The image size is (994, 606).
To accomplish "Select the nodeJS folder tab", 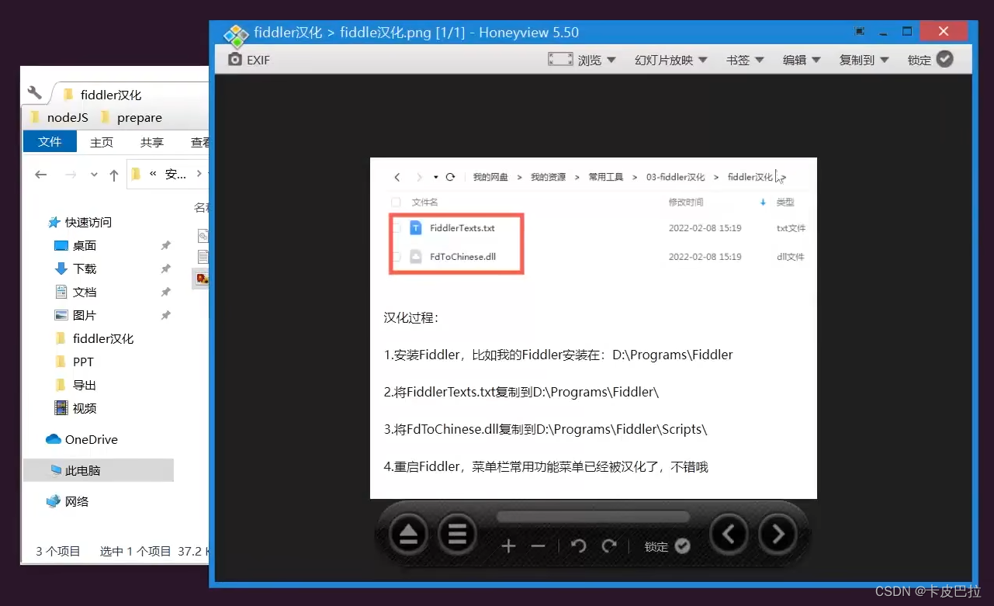I will pos(59,118).
